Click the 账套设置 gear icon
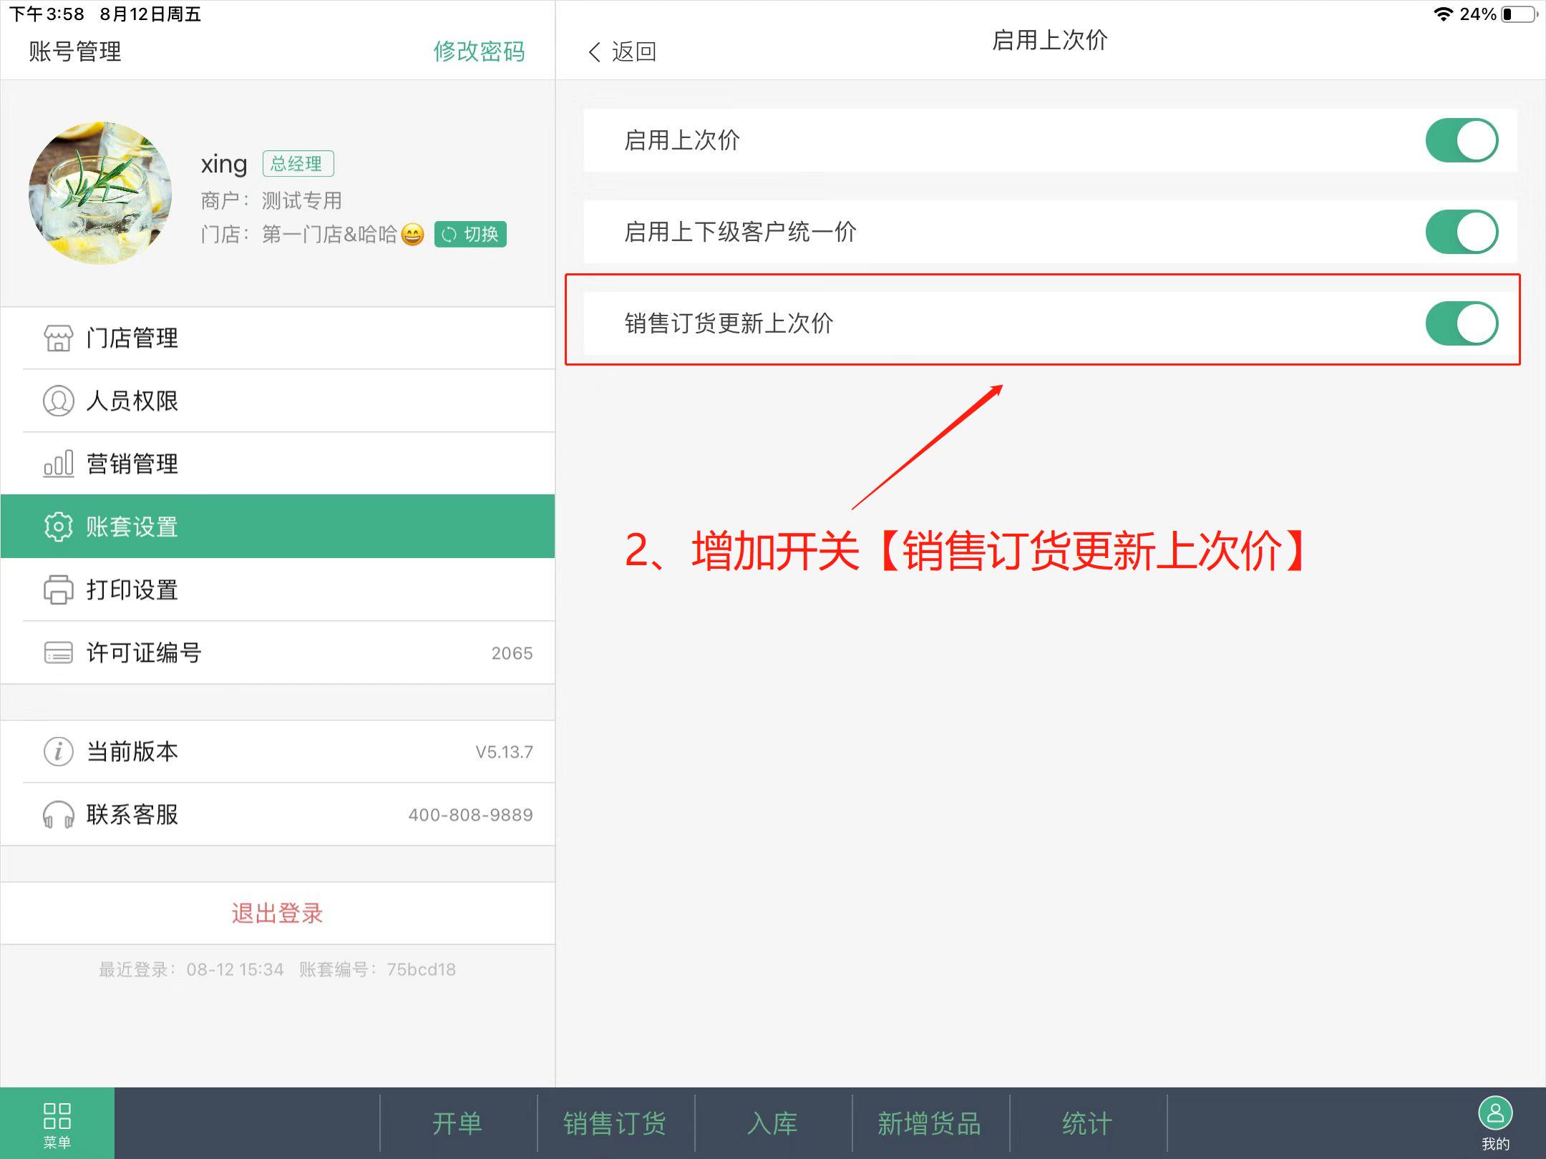The width and height of the screenshot is (1546, 1159). click(58, 527)
